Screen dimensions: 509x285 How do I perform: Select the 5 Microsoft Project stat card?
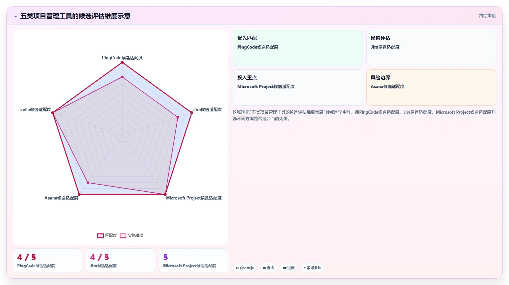[x=193, y=260]
